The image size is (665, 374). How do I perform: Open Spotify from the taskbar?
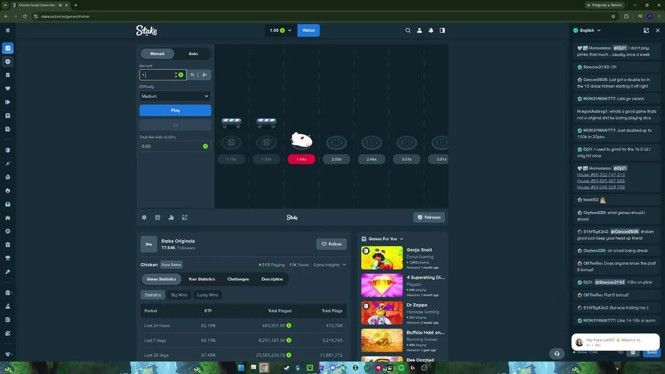tap(401, 368)
